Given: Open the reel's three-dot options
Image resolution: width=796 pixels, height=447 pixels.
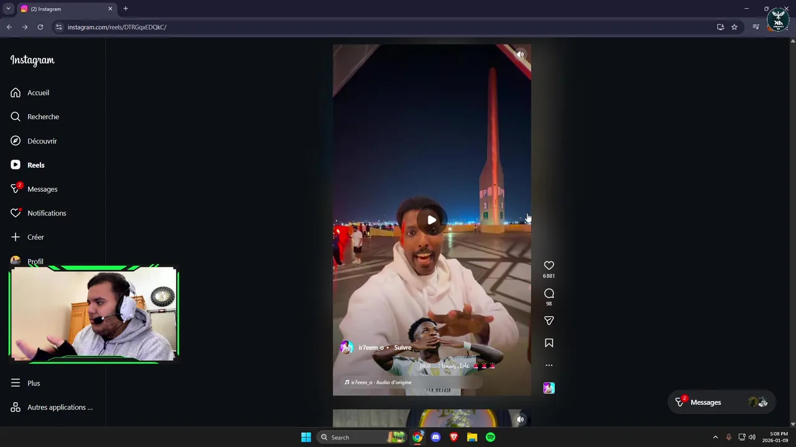Looking at the screenshot, I should [x=549, y=365].
